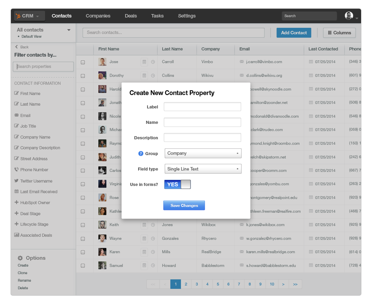Screen dimensions: 371x304
Task: Click the user avatar in top bar
Action: click(x=349, y=16)
